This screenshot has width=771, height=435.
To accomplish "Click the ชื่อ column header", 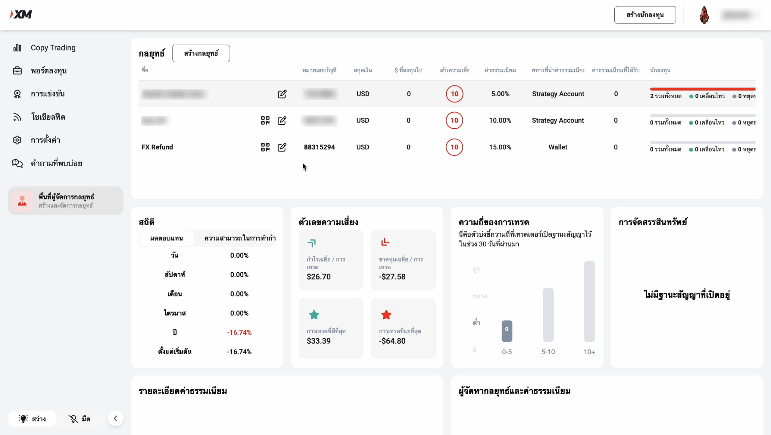I will point(145,70).
